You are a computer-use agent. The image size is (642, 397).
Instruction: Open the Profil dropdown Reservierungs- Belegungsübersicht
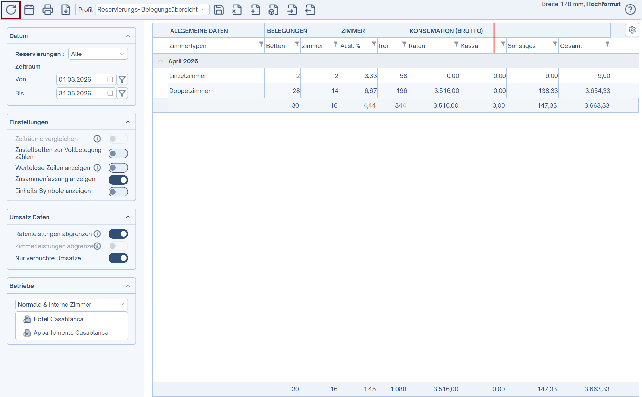(x=152, y=10)
